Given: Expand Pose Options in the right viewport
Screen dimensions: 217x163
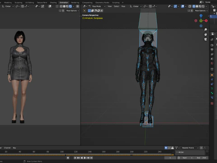Looking at the screenshot, I should pos(201,11).
